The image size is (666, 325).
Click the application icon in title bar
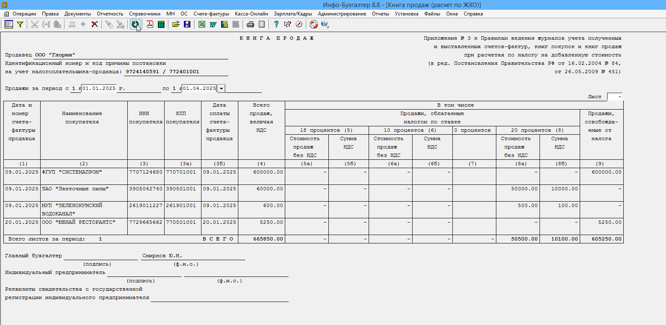point(5,5)
